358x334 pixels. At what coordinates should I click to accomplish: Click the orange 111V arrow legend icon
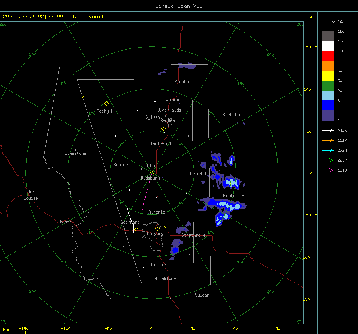(x=328, y=141)
